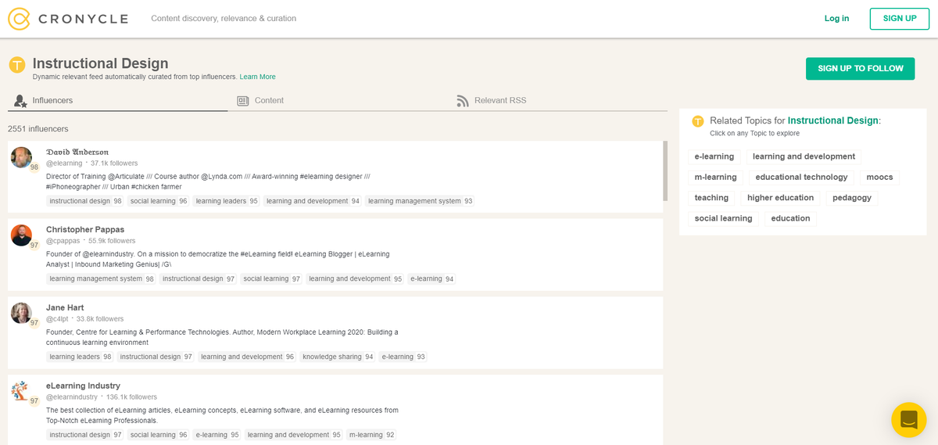The image size is (938, 445).
Task: Click eLearning Industry's m-learning 92 tag
Action: click(x=371, y=435)
